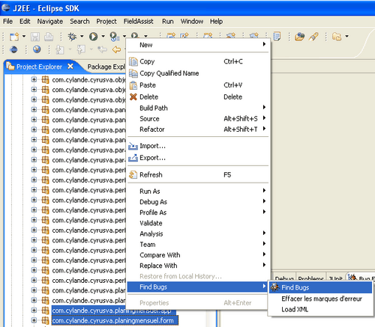The width and height of the screenshot is (375, 327).
Task: Open the Help menu
Action: (x=216, y=22)
